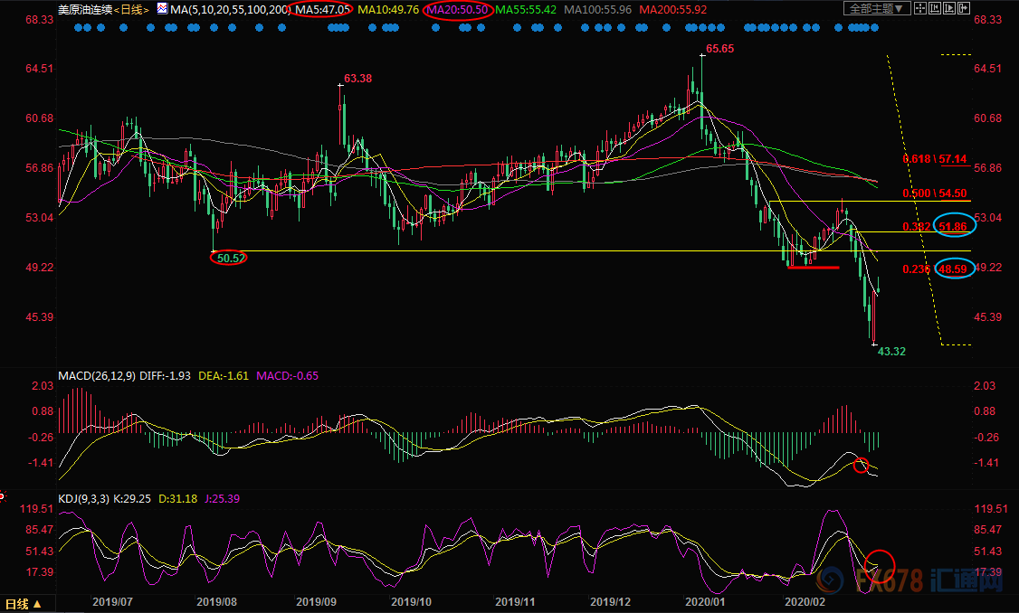The height and width of the screenshot is (613, 1019).
Task: Click the MA200:55.92 red label
Action: point(672,10)
